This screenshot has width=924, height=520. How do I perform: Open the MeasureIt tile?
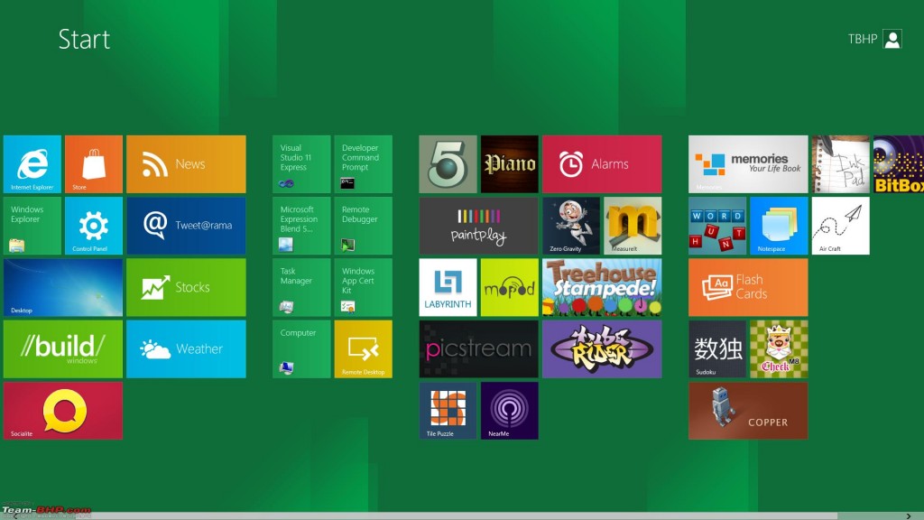click(x=633, y=226)
